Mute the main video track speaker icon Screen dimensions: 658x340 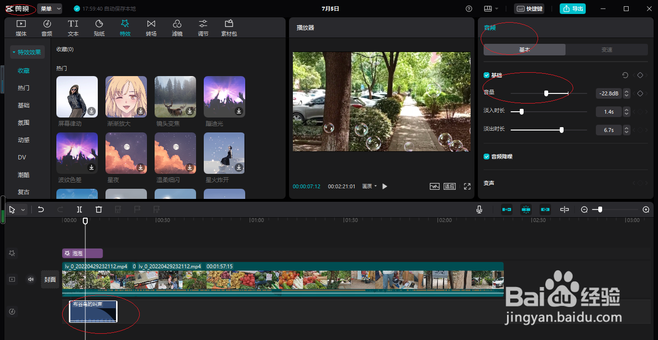(x=31, y=279)
